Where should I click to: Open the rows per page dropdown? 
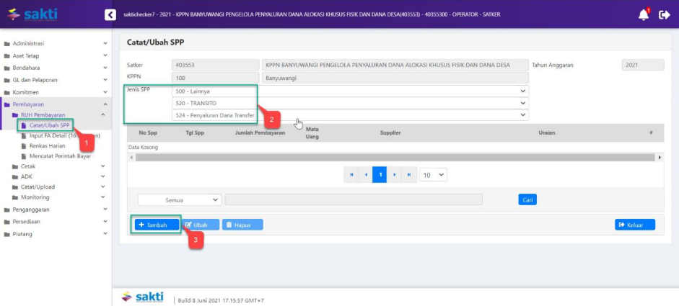click(x=434, y=174)
